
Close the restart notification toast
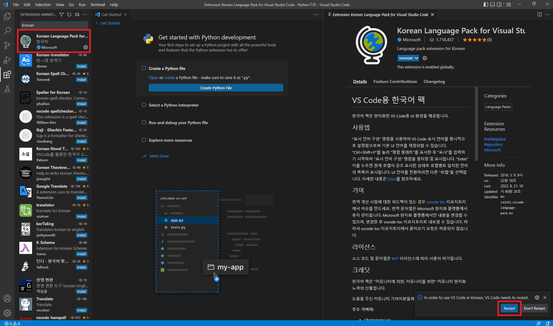coord(545,298)
